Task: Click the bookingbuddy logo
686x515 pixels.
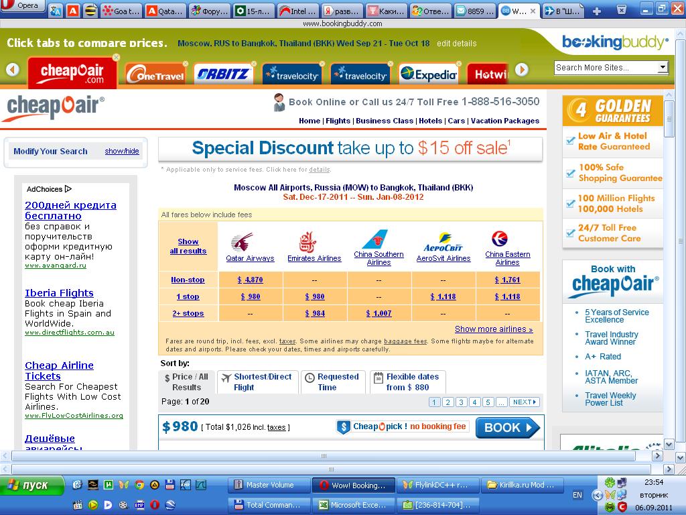Action: (x=615, y=42)
